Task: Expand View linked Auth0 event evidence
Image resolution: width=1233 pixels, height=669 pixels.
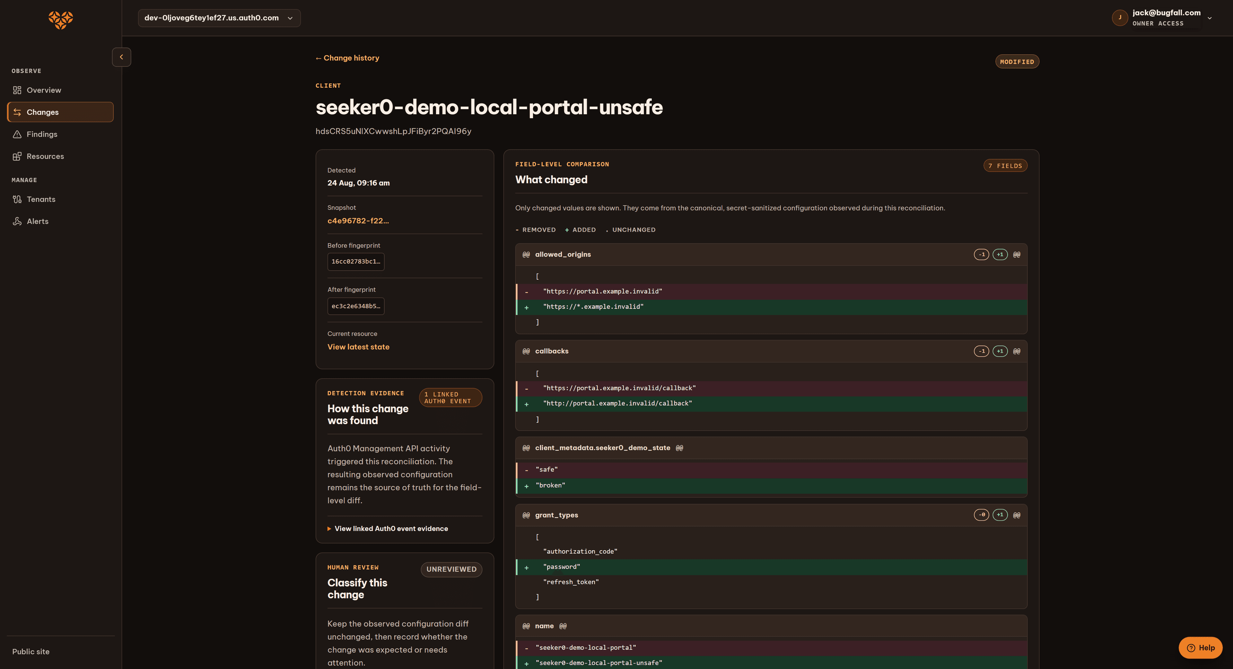Action: pos(388,528)
